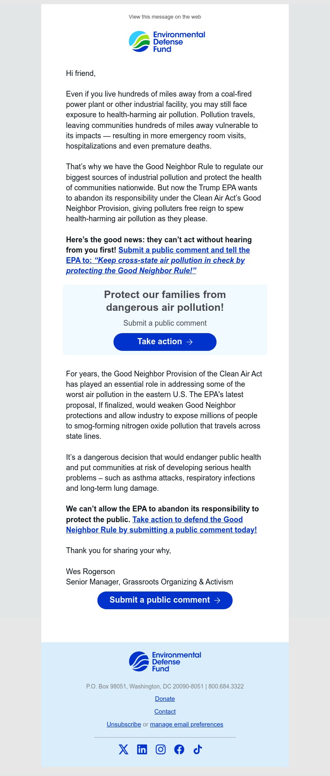Image resolution: width=330 pixels, height=776 pixels.
Task: Open View this message on the web
Action: [x=165, y=17]
